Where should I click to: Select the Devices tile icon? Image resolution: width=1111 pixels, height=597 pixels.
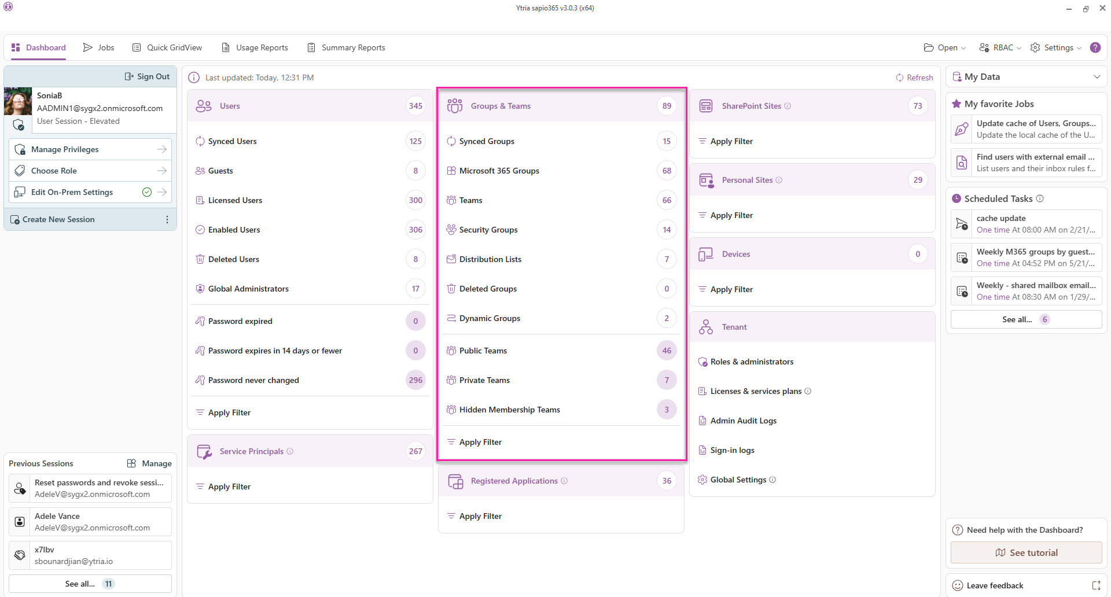[706, 253]
